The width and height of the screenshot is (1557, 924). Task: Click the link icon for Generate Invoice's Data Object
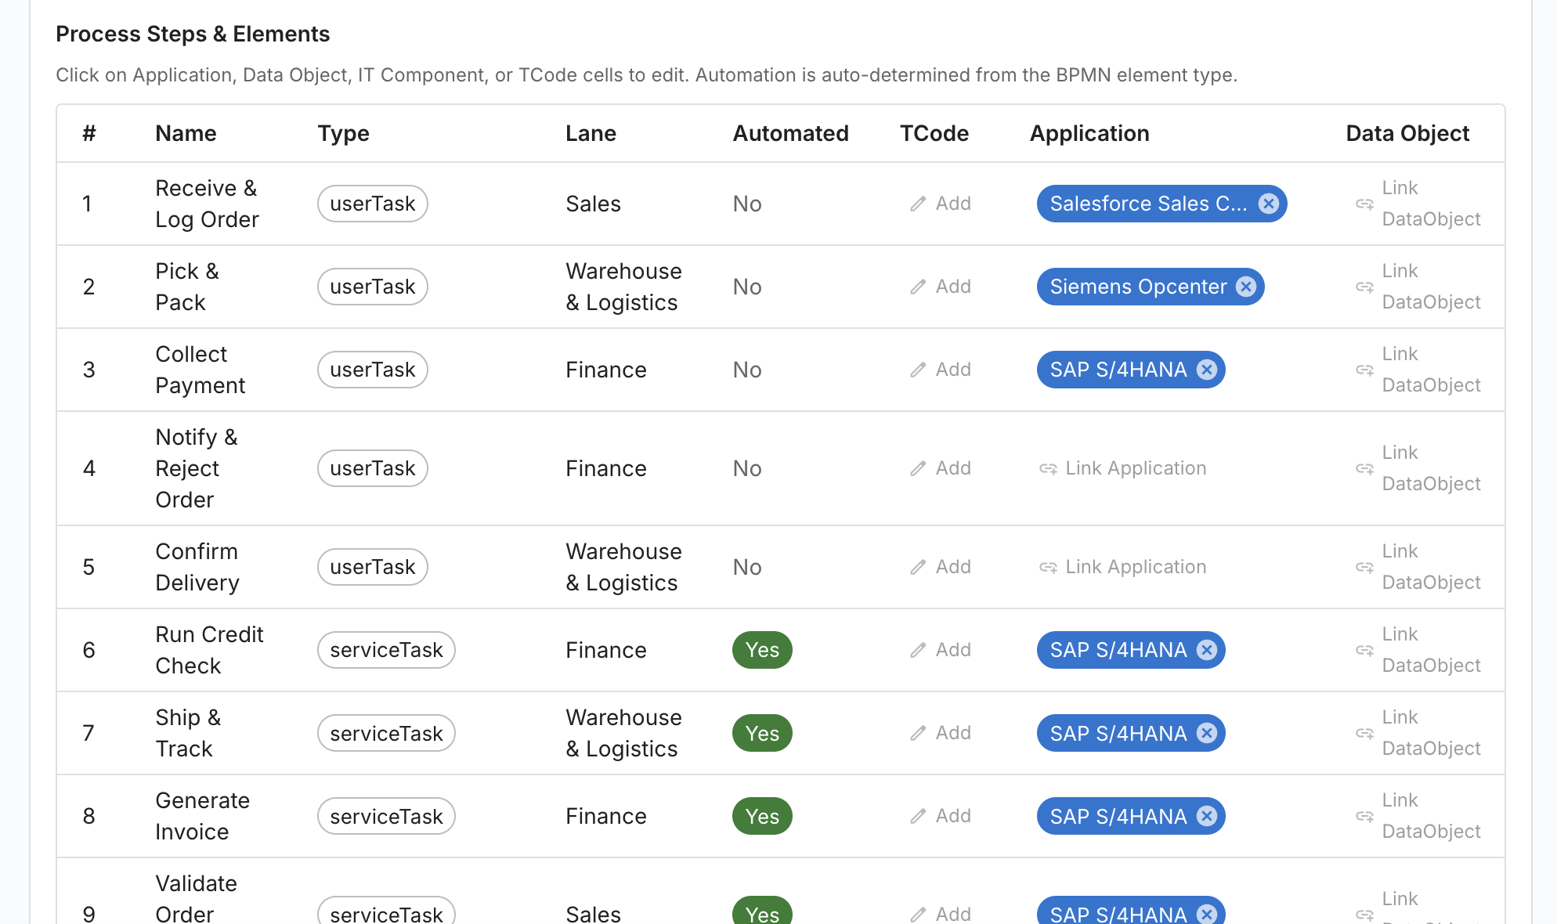(1364, 816)
